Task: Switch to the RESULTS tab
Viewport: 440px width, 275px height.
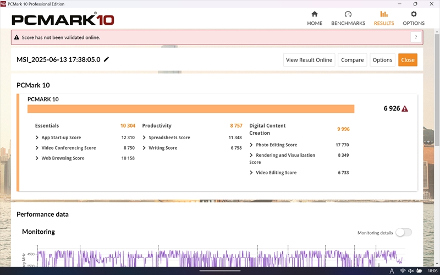Action: point(384,18)
